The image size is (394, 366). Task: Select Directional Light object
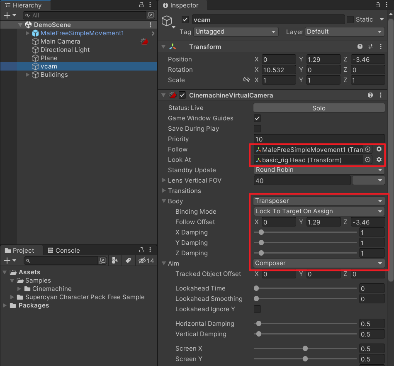tap(65, 50)
